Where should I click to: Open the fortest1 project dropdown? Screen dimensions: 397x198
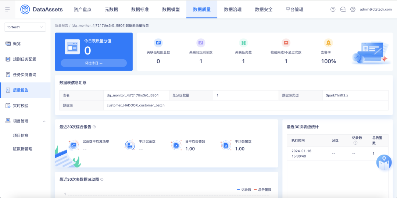[x=25, y=27]
